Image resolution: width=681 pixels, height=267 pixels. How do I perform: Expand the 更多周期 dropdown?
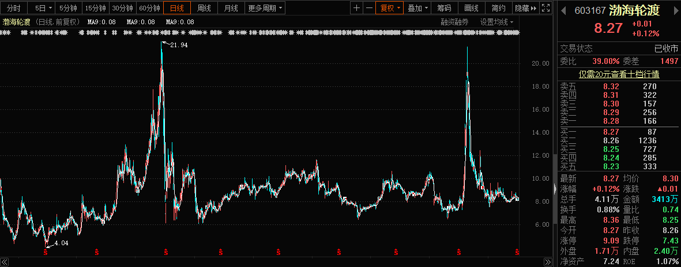pyautogui.click(x=266, y=8)
